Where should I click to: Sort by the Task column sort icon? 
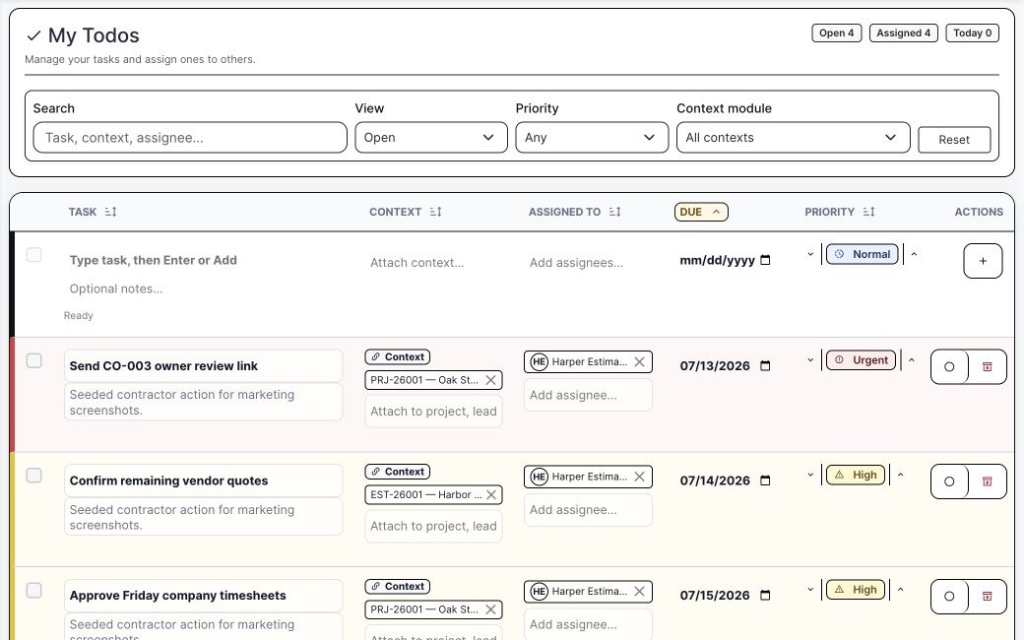[110, 212]
